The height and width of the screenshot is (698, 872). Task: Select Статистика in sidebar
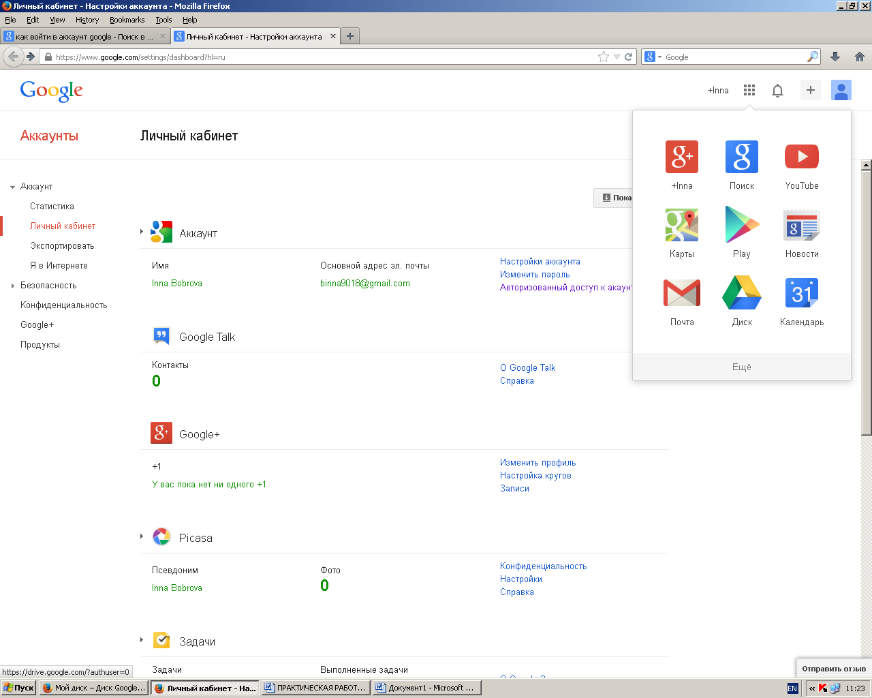(x=52, y=207)
